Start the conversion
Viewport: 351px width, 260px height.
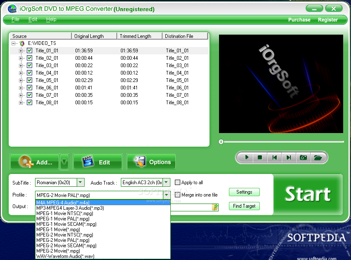[x=308, y=194]
